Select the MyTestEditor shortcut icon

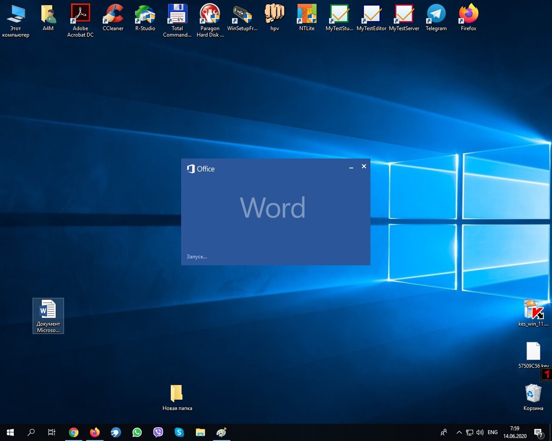coord(372,18)
